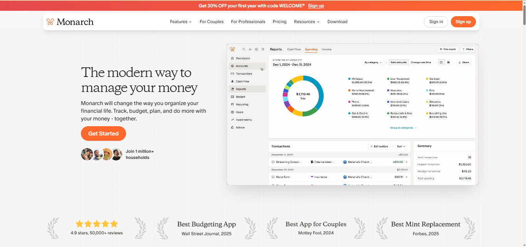The image size is (526, 247).
Task: Open Transactions in the preview sidebar
Action: point(247,74)
